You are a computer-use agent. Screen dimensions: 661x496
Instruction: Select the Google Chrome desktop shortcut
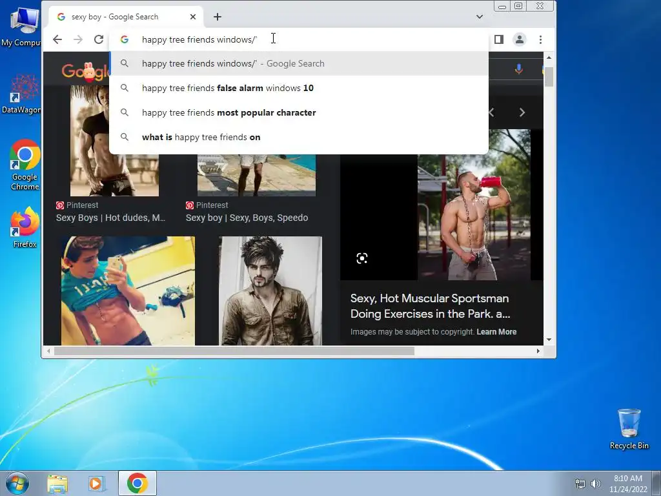[x=25, y=165]
